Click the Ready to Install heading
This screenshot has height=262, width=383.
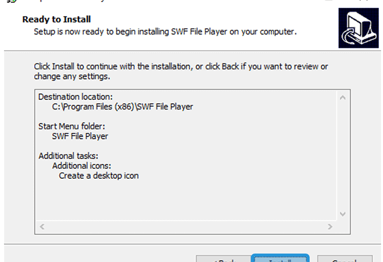point(57,19)
